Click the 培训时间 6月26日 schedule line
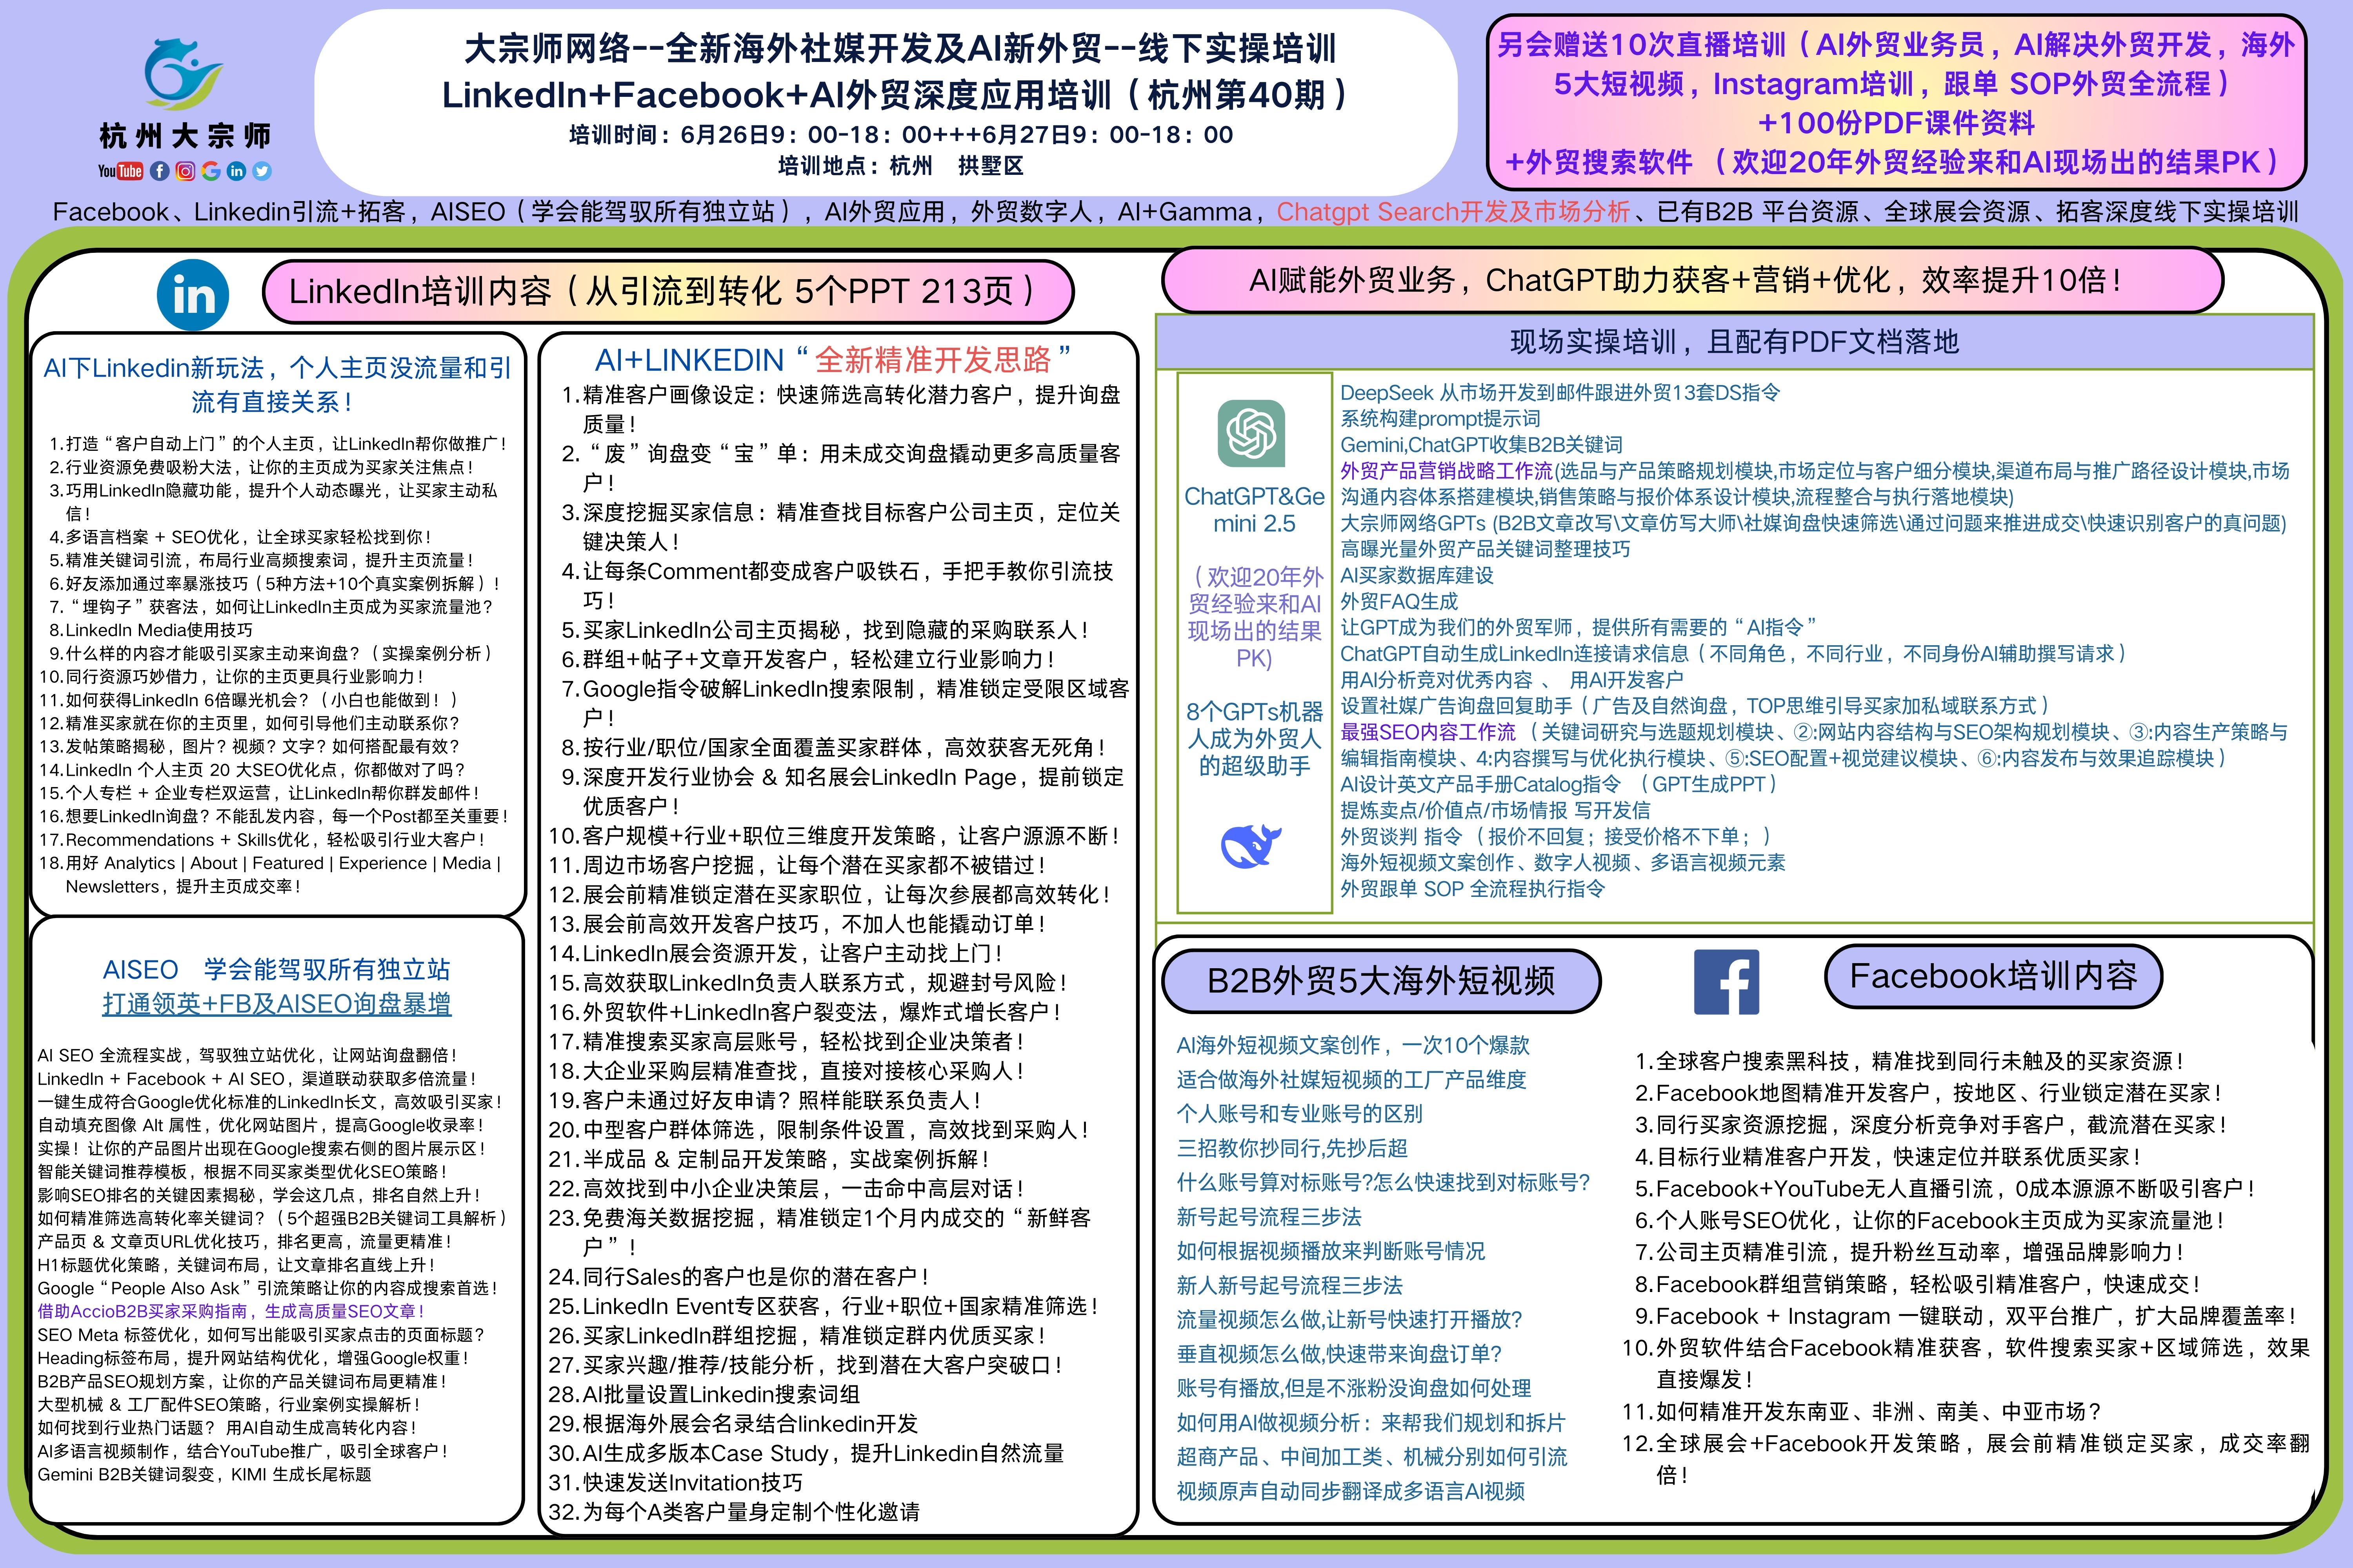 [900, 135]
